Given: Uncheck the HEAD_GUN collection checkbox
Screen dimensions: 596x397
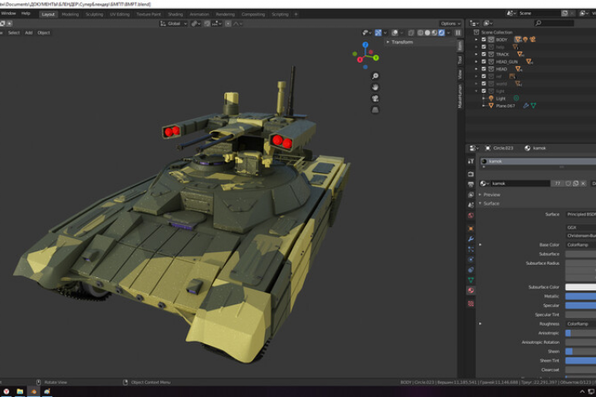Looking at the screenshot, I should click(484, 61).
